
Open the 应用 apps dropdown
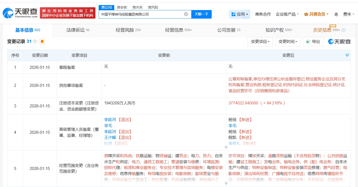(x=240, y=14)
